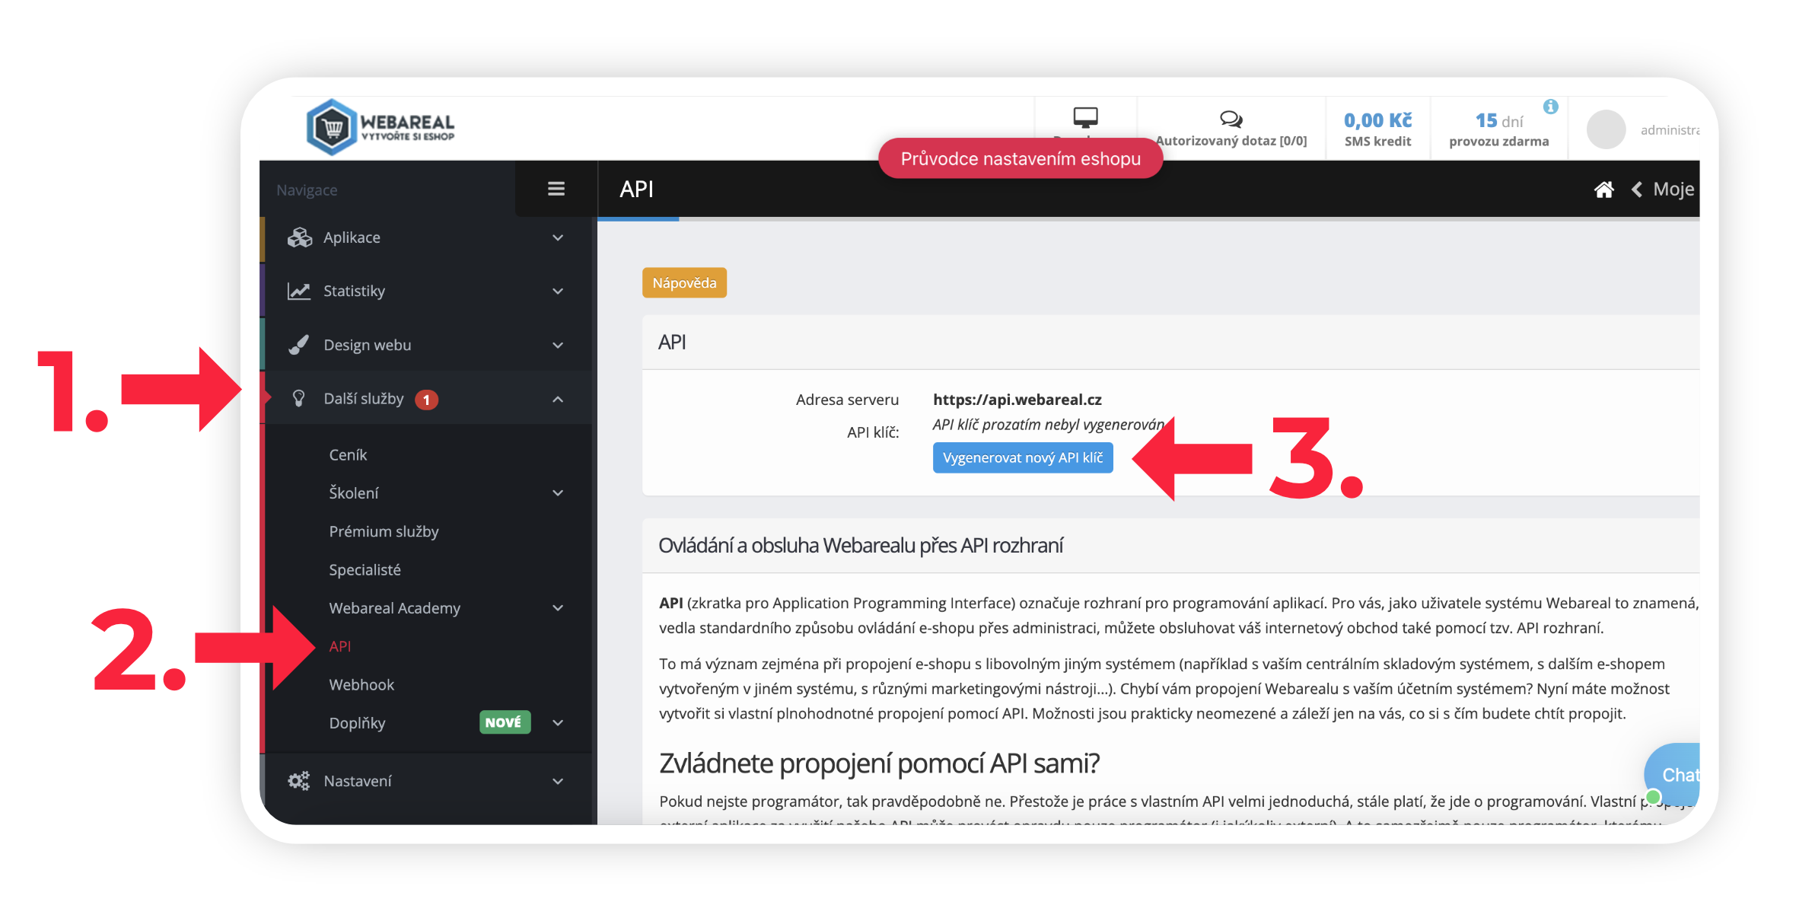
Task: Click the Nastavení gears icon
Action: tap(299, 781)
